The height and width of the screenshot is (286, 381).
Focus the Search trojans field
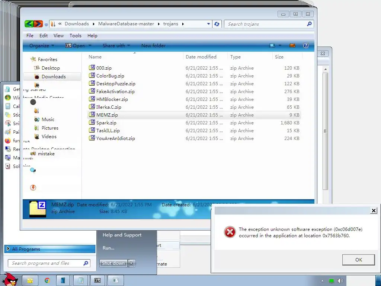[x=269, y=24]
